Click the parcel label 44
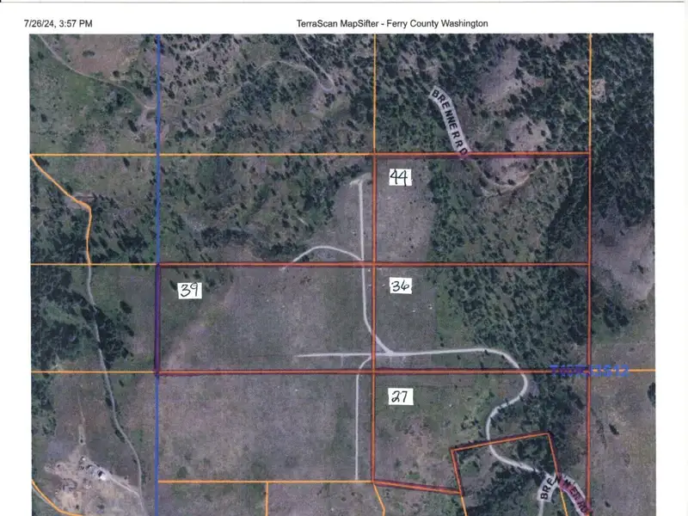This screenshot has width=688, height=516. click(x=399, y=177)
